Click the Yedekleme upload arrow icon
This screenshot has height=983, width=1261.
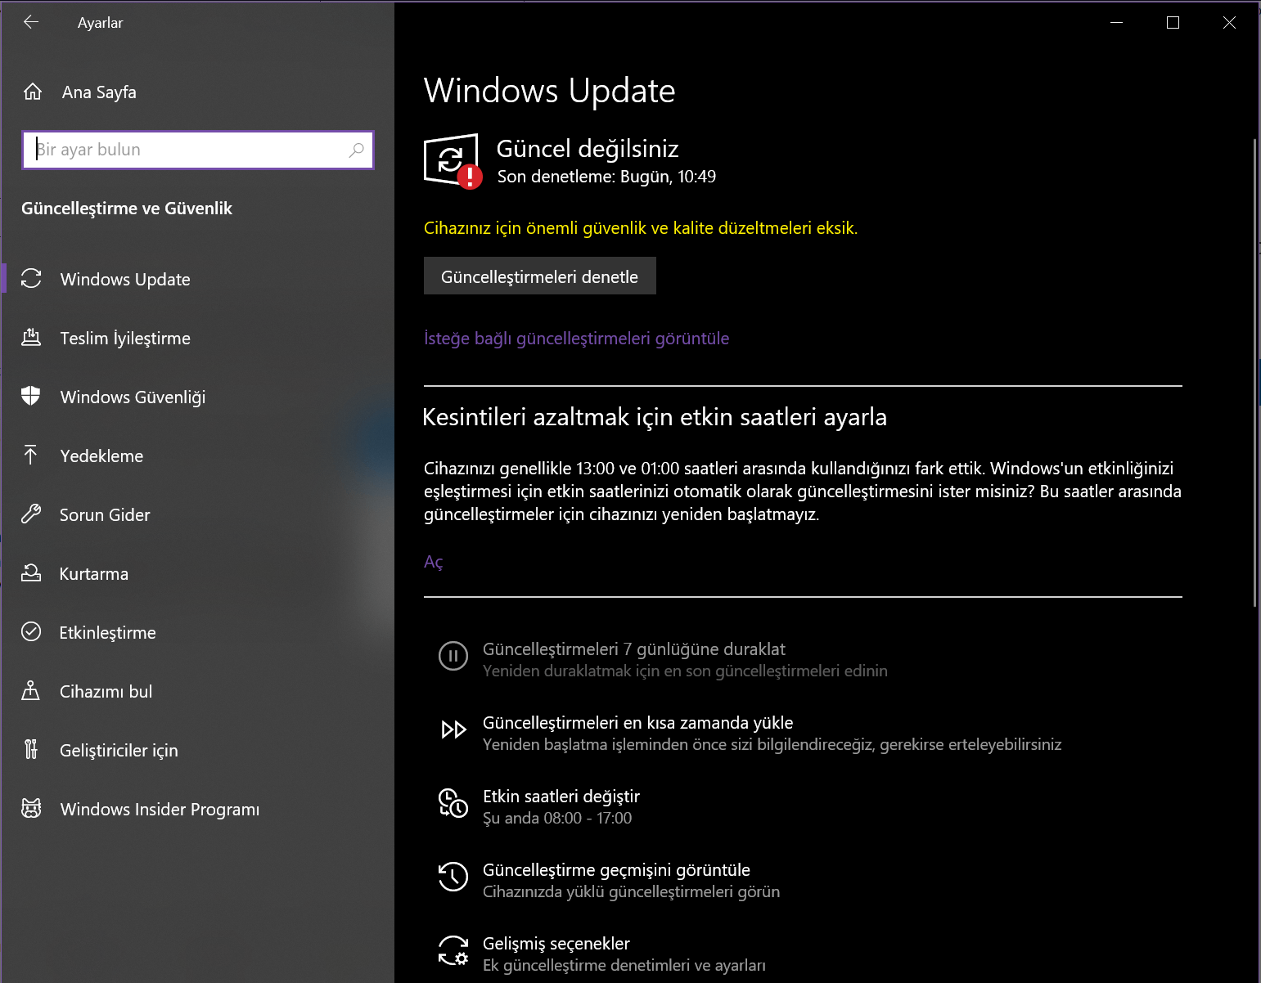[31, 455]
